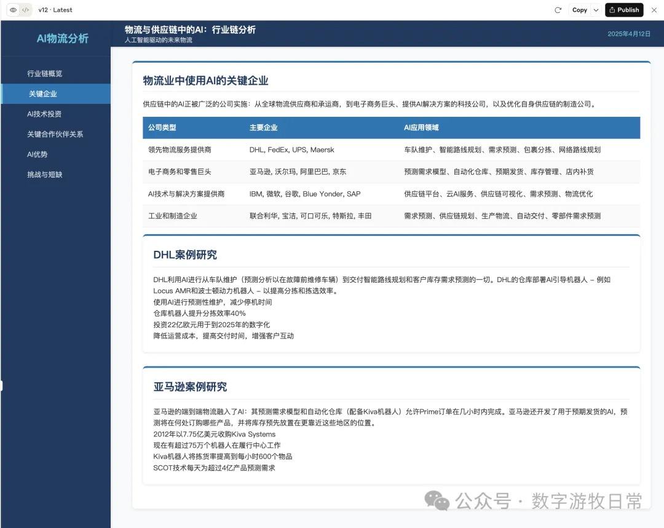Click the Publish button
The height and width of the screenshot is (528, 664).
pyautogui.click(x=623, y=10)
